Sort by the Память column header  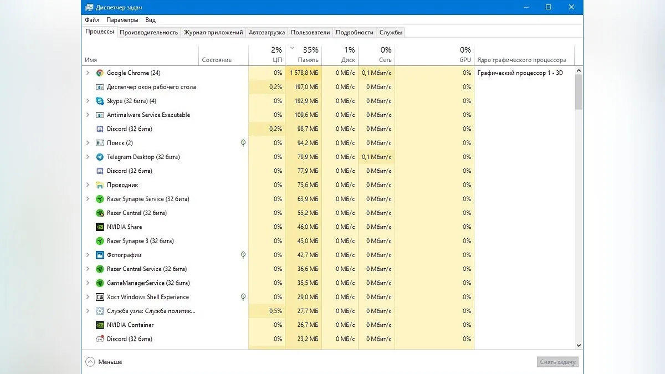coord(303,54)
